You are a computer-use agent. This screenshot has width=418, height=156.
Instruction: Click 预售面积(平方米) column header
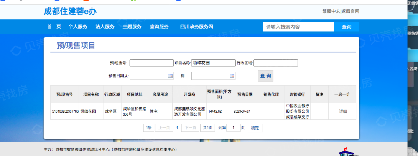219,94
